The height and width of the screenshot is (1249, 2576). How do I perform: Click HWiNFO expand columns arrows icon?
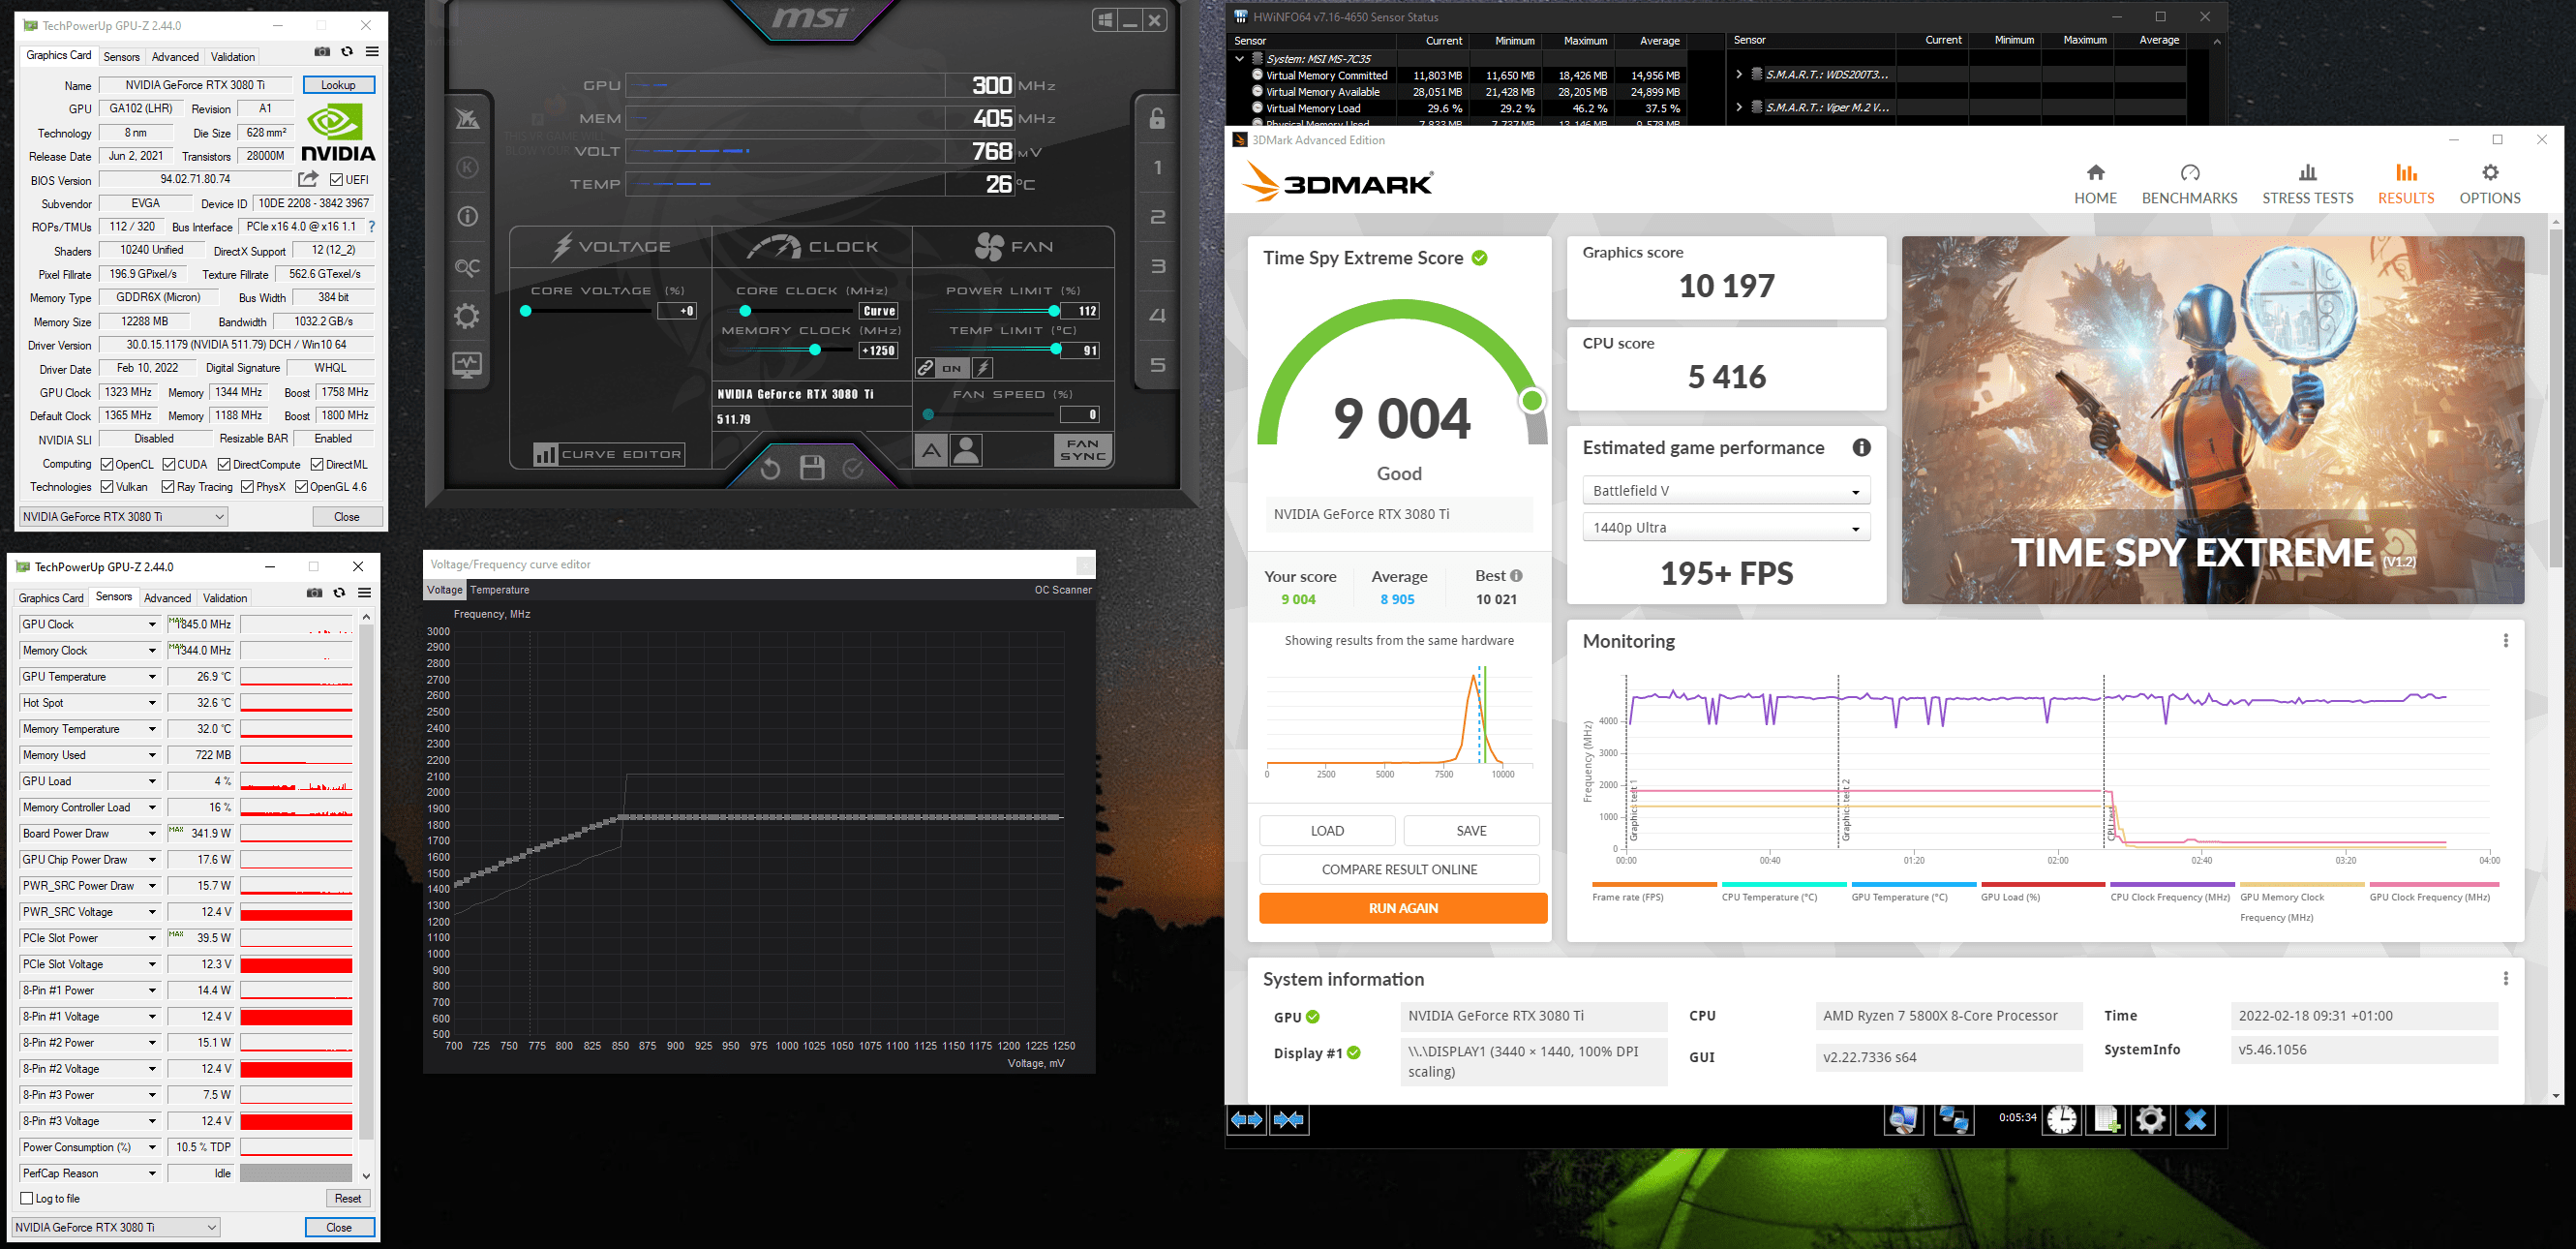coord(1247,1120)
